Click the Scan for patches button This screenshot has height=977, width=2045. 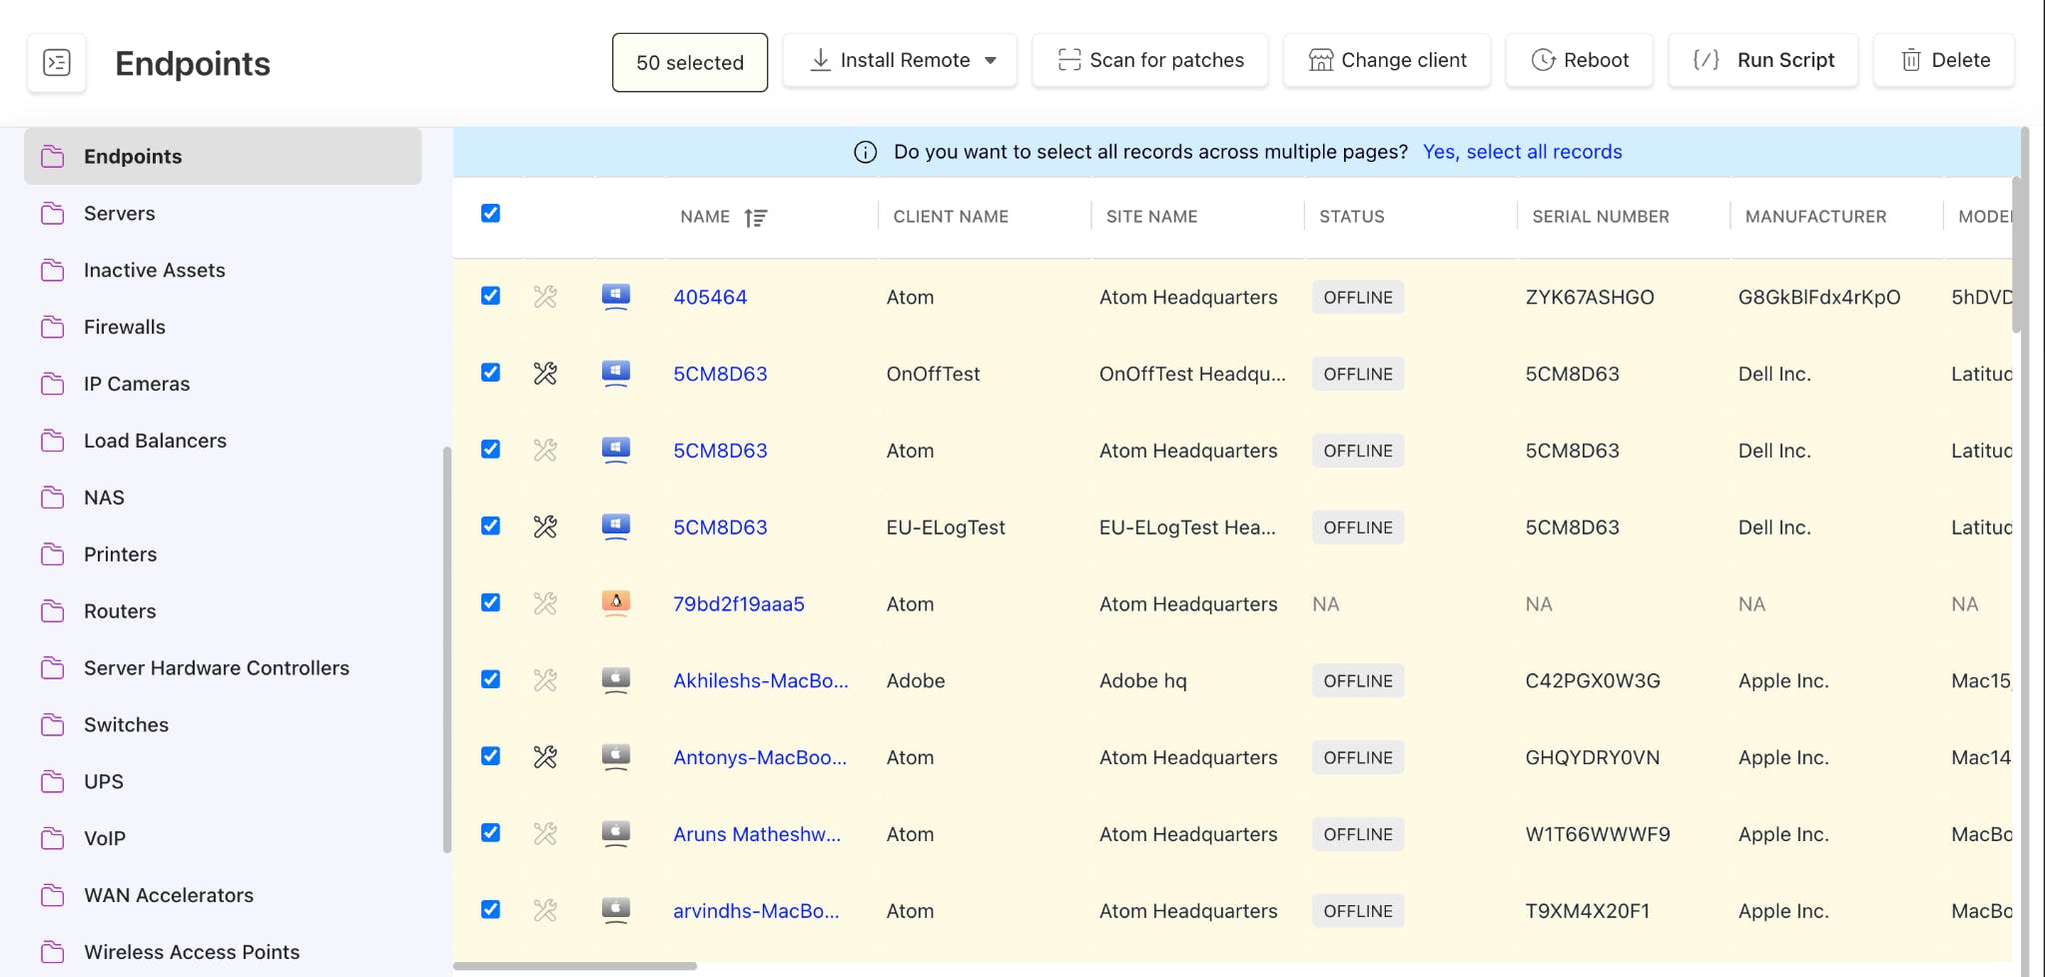(x=1150, y=61)
